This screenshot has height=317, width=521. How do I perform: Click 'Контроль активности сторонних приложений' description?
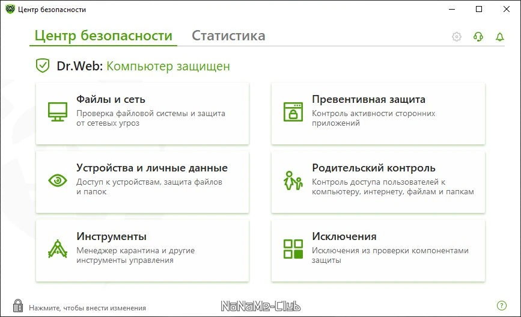373,118
